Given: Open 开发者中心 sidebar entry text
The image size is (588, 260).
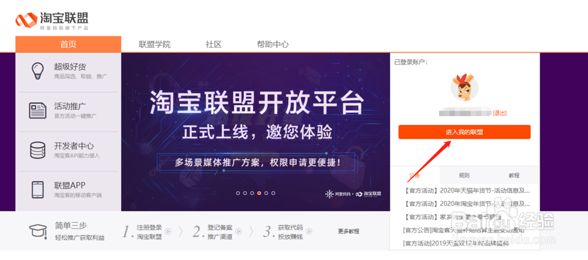Looking at the screenshot, I should 74,146.
